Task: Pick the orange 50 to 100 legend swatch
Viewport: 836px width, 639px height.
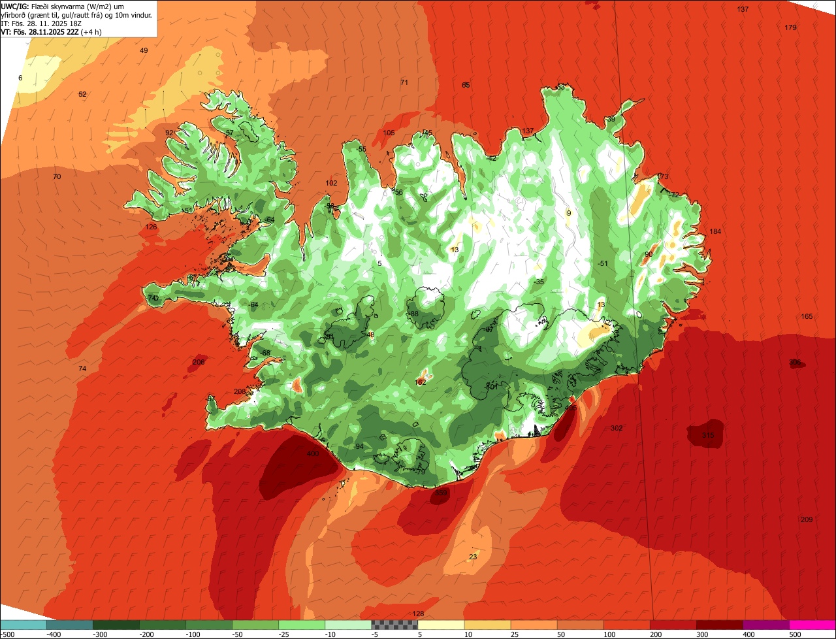Action: click(581, 625)
